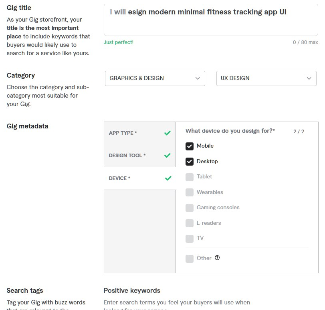Select the E-readers checkbox
The width and height of the screenshot is (325, 310).
(190, 223)
